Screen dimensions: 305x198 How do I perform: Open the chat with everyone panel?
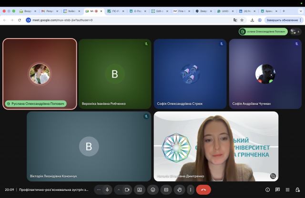click(x=277, y=189)
